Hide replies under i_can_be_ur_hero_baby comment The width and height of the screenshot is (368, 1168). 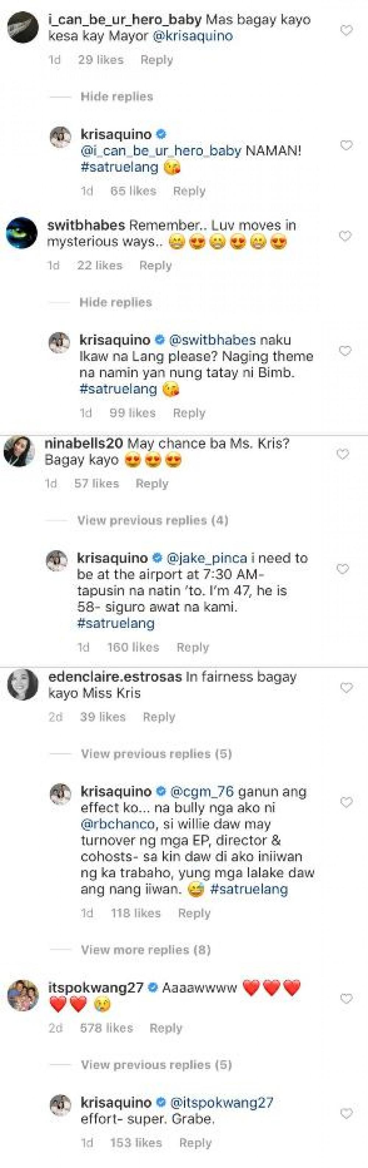(x=117, y=97)
